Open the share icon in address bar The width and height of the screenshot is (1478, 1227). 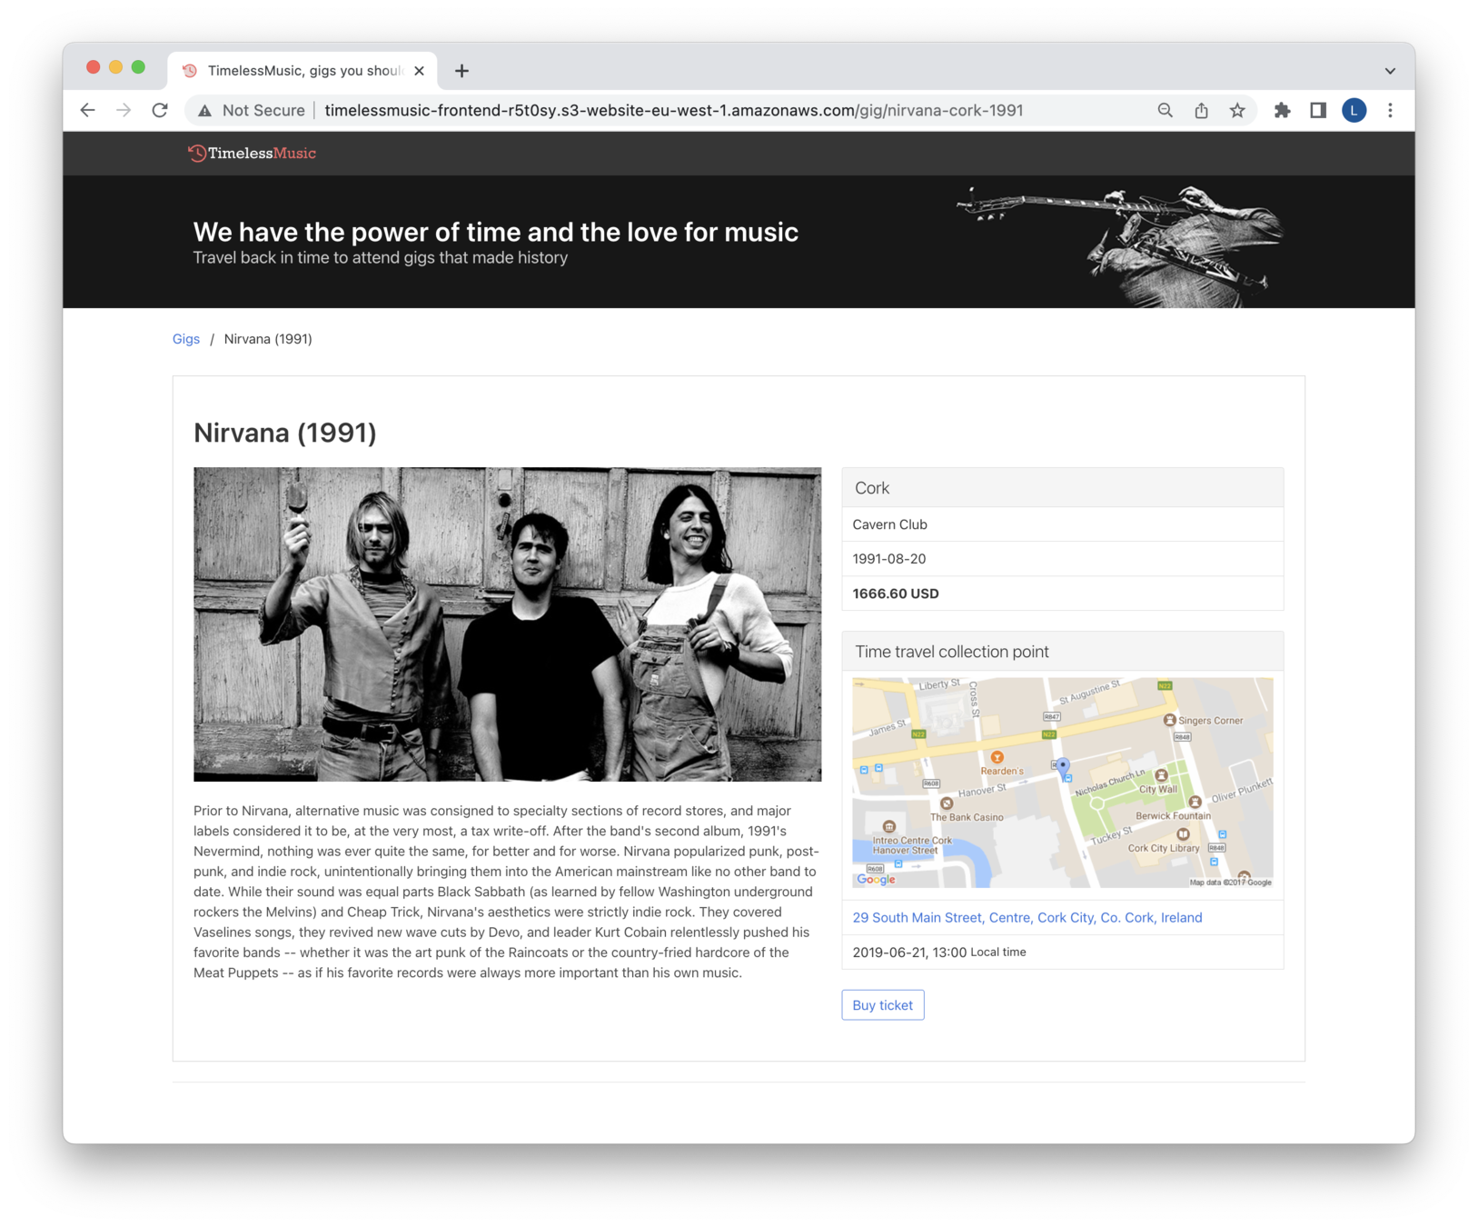(x=1201, y=110)
